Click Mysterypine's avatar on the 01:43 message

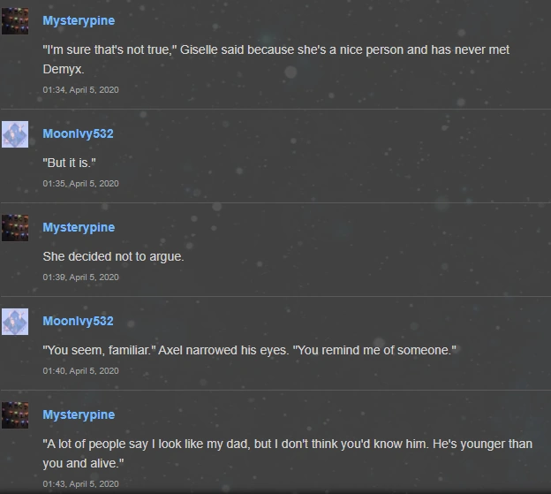[x=15, y=415]
